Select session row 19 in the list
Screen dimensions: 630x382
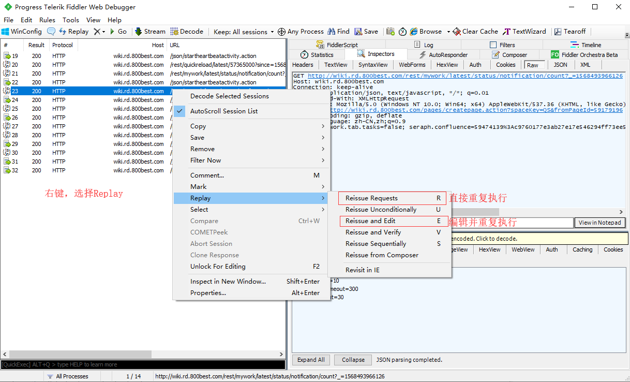pyautogui.click(x=143, y=56)
